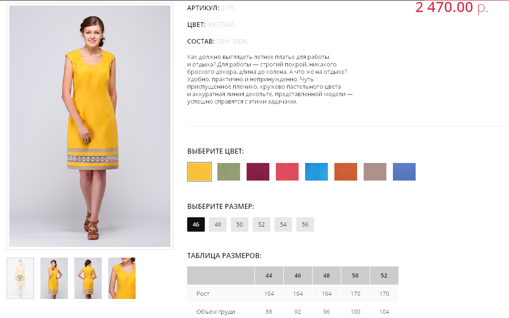Viewport: 509px width, 318px height.
Task: Click the price 2 470.00 р.
Action: pos(451,7)
